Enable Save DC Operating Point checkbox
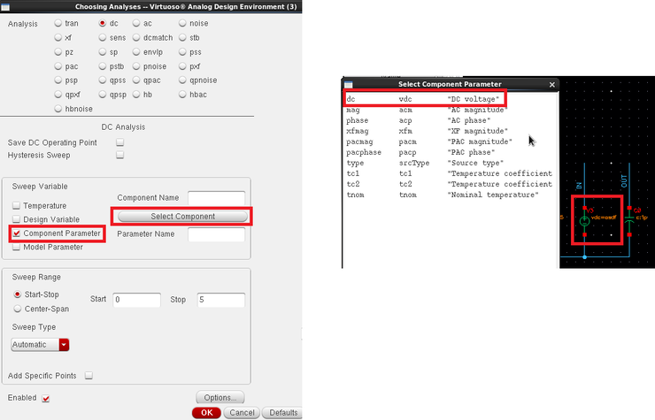Image resolution: width=655 pixels, height=420 pixels. coord(120,141)
